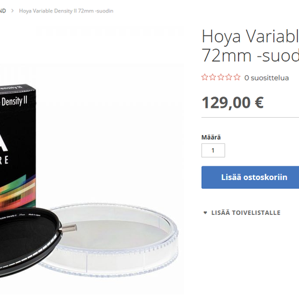Click the fourth rating star
The height and width of the screenshot is (299, 299).
[x=229, y=77]
